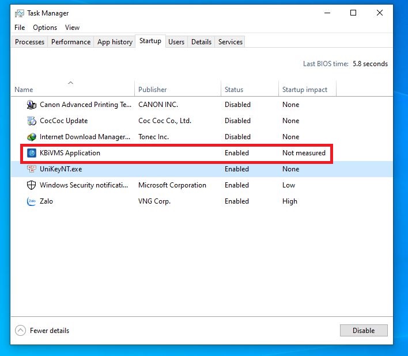Viewport: 408px width, 356px height.
Task: Switch to the Performance tab
Action: pos(71,42)
